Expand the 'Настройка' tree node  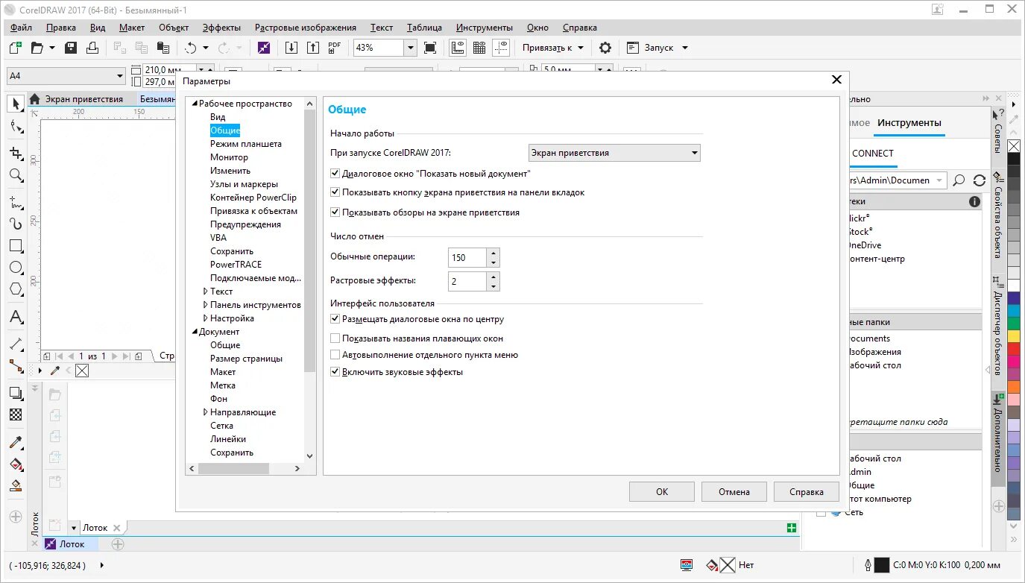[206, 318]
